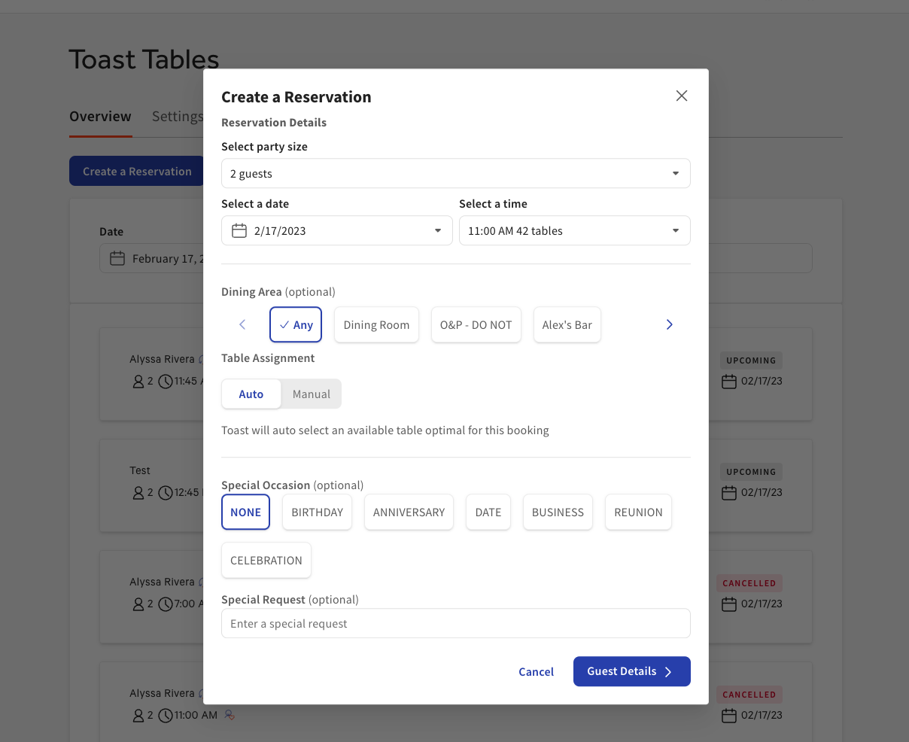
Task: Cancel the reservation creation
Action: (x=536, y=671)
